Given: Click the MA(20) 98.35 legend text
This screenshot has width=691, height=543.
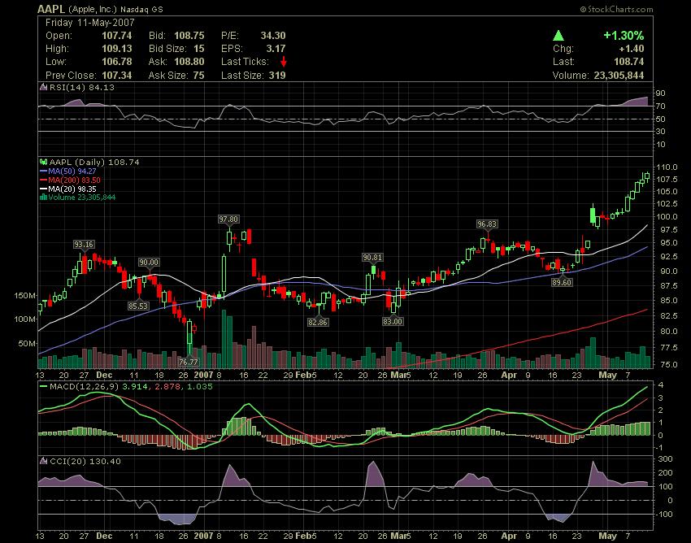Looking at the screenshot, I should [x=72, y=189].
